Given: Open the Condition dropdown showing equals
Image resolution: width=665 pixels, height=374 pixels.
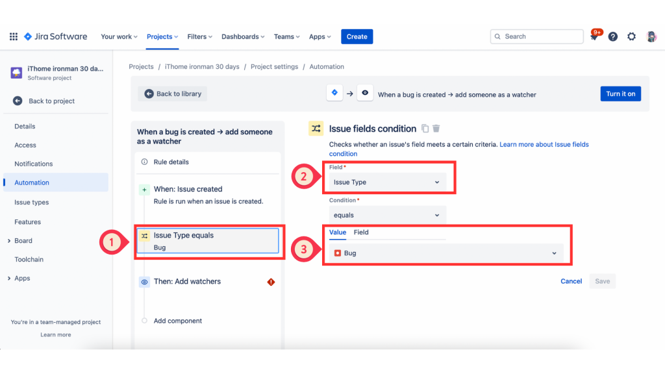Looking at the screenshot, I should pyautogui.click(x=388, y=216).
